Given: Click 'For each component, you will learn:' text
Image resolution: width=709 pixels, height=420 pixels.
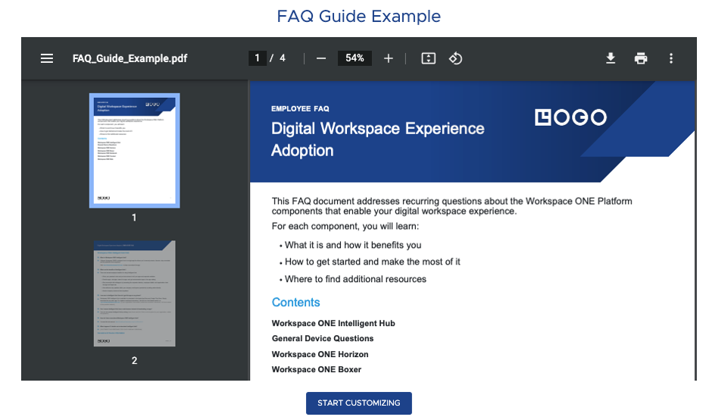Looking at the screenshot, I should (x=345, y=226).
